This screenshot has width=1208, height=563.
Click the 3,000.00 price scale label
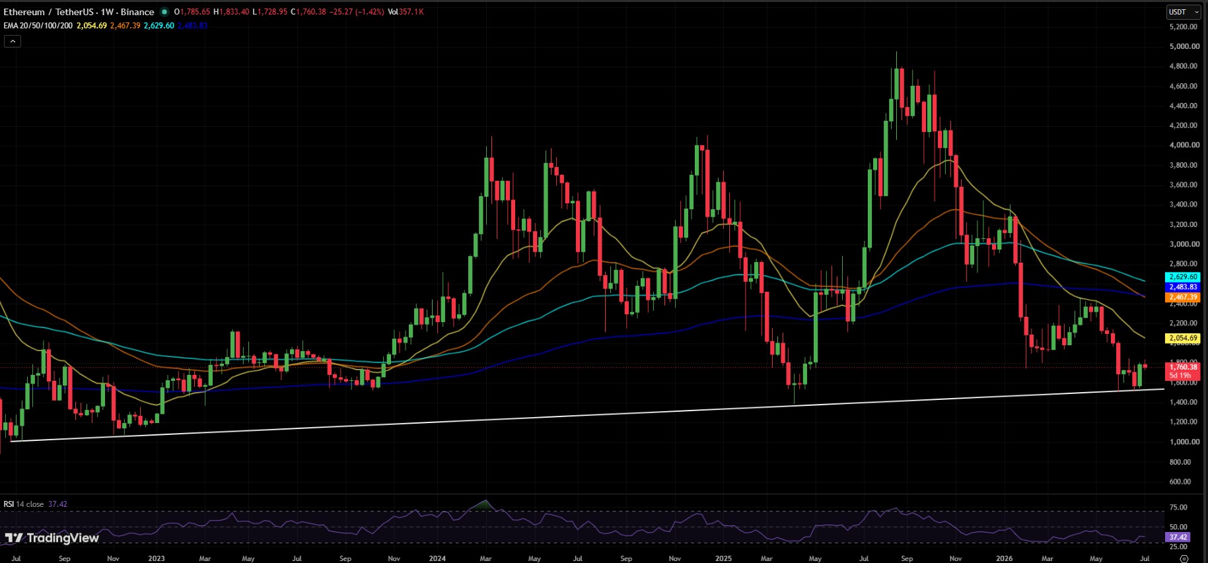pyautogui.click(x=1184, y=244)
